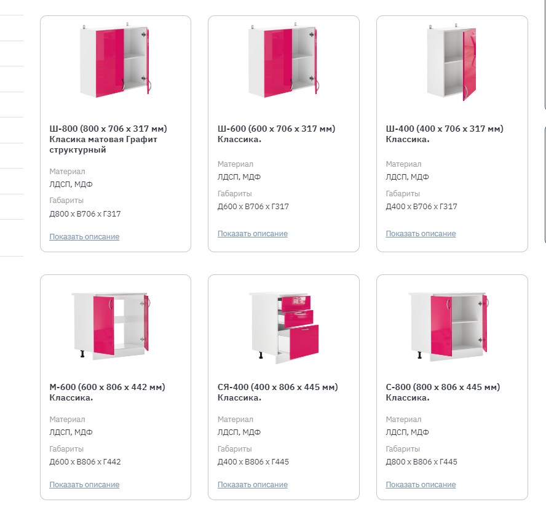Screen dimensions: 546x510
Task: Open the М-600 (600 x 806 x 442 мм) title
Action: 108,387
